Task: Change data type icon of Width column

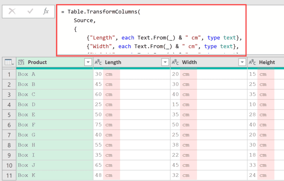Action: [x=175, y=62]
